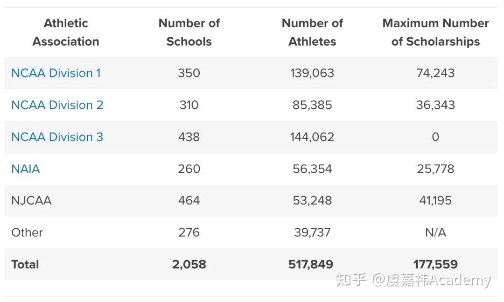
Task: Click the 139,063 athletes cell
Action: [x=313, y=73]
